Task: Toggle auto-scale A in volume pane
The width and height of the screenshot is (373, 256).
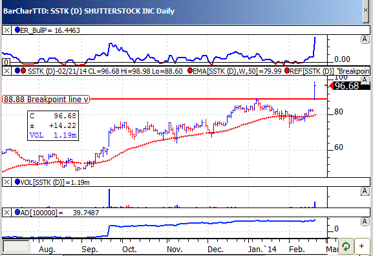Action: [365, 191]
